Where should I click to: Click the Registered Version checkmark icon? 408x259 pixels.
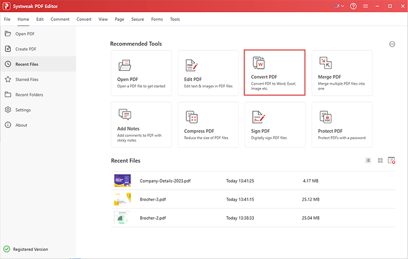[7, 249]
